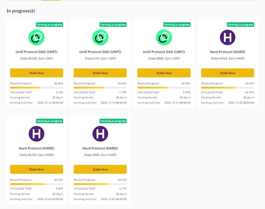Click Unifi Protocol DAO title on Stake BUSD card

pos(37,52)
